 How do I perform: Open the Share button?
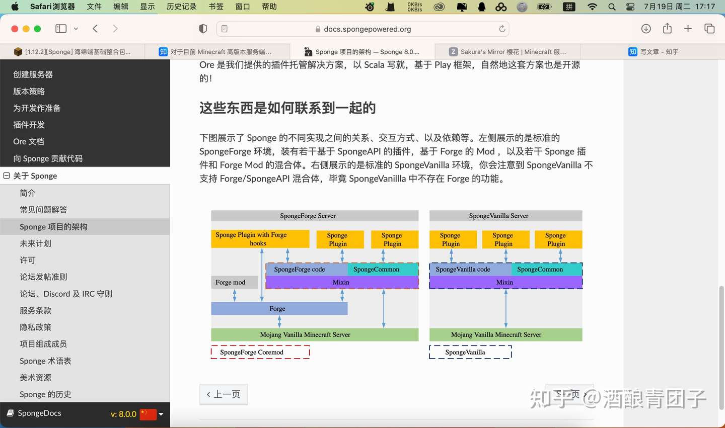(667, 28)
